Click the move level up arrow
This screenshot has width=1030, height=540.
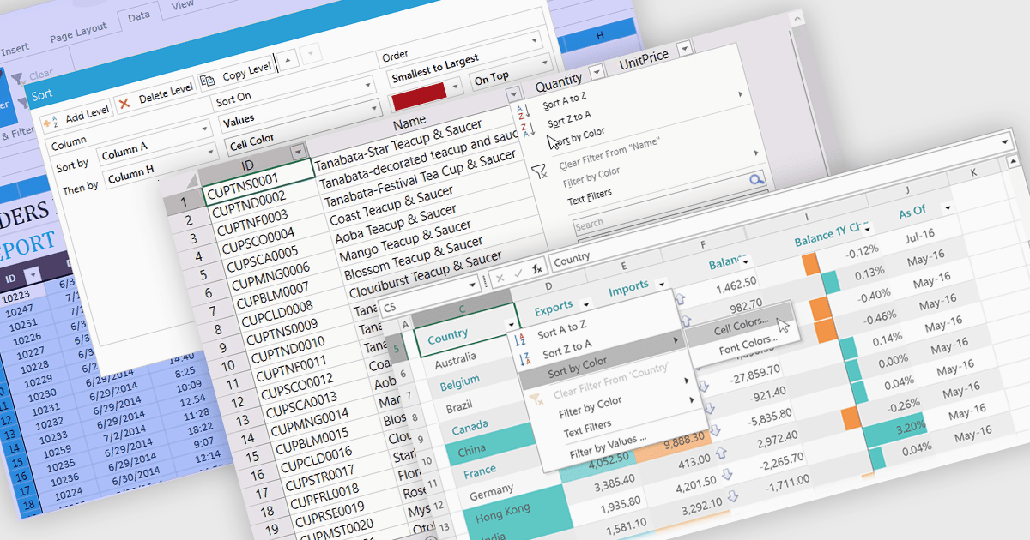[288, 58]
